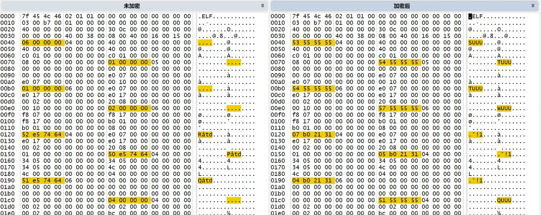This screenshot has height=215, width=541.
Task: Select the 未加密 pane header
Action: pos(134,6)
